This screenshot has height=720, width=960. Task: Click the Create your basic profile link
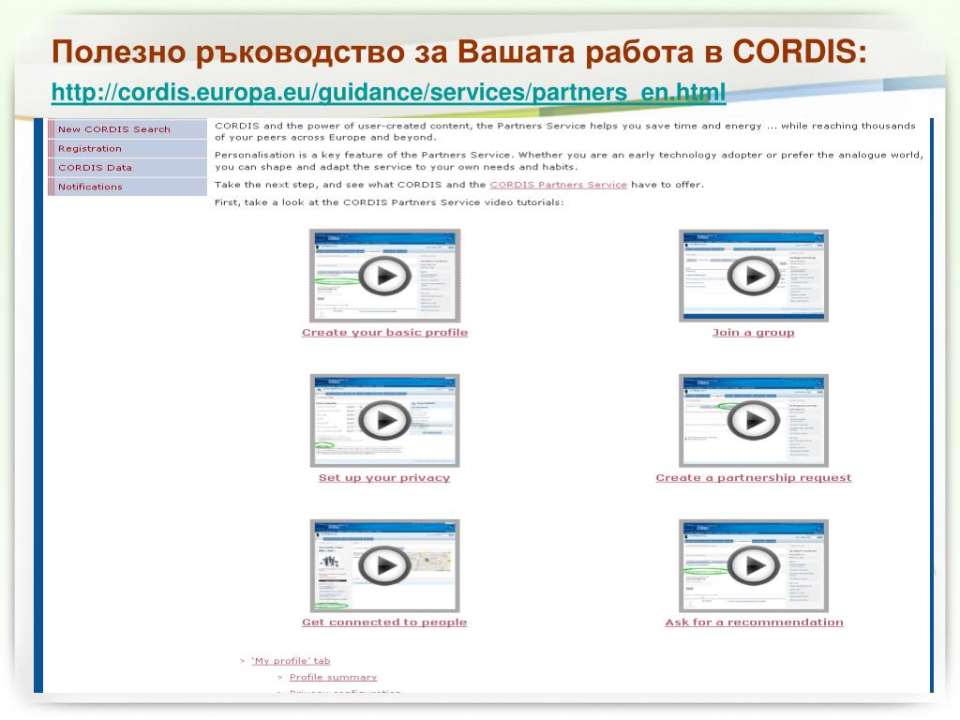384,333
